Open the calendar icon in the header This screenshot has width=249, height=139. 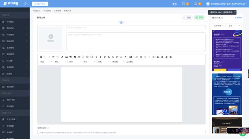point(184,4)
